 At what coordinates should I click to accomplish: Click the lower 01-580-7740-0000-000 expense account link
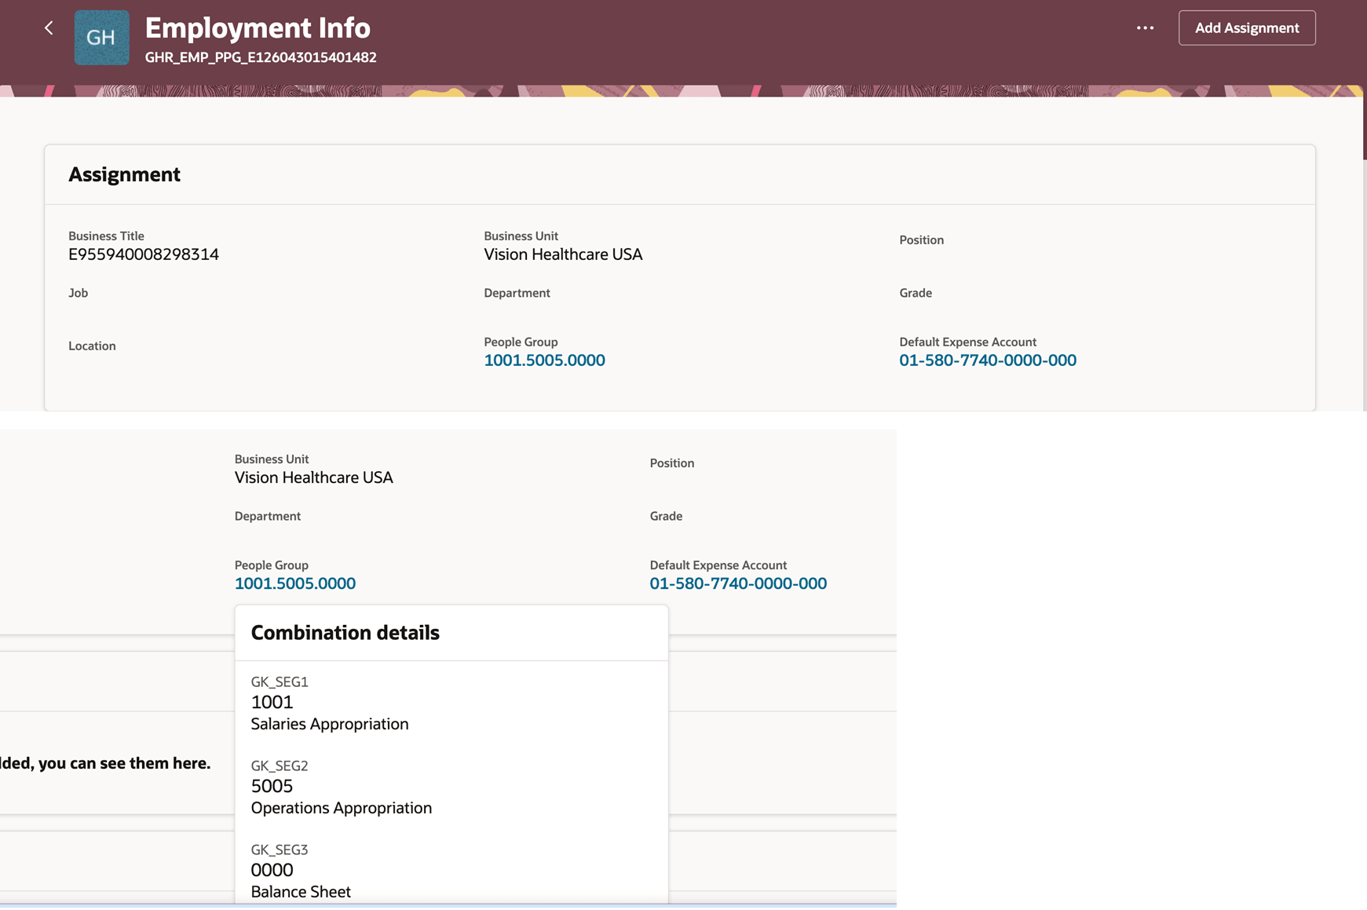pos(737,583)
